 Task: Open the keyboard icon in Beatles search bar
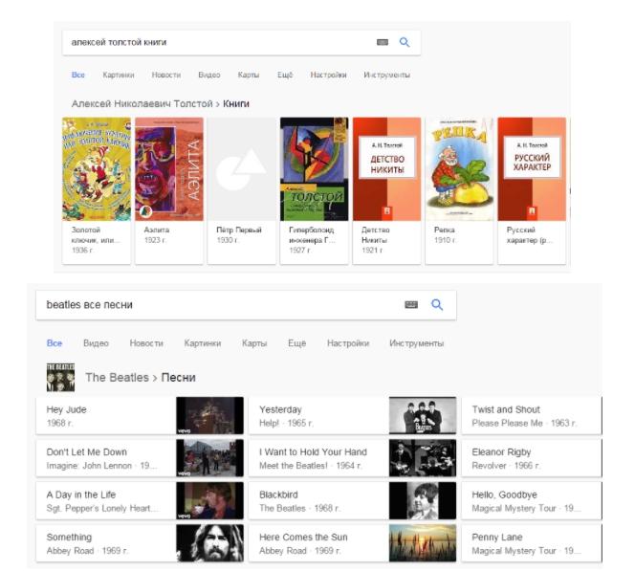tap(411, 304)
